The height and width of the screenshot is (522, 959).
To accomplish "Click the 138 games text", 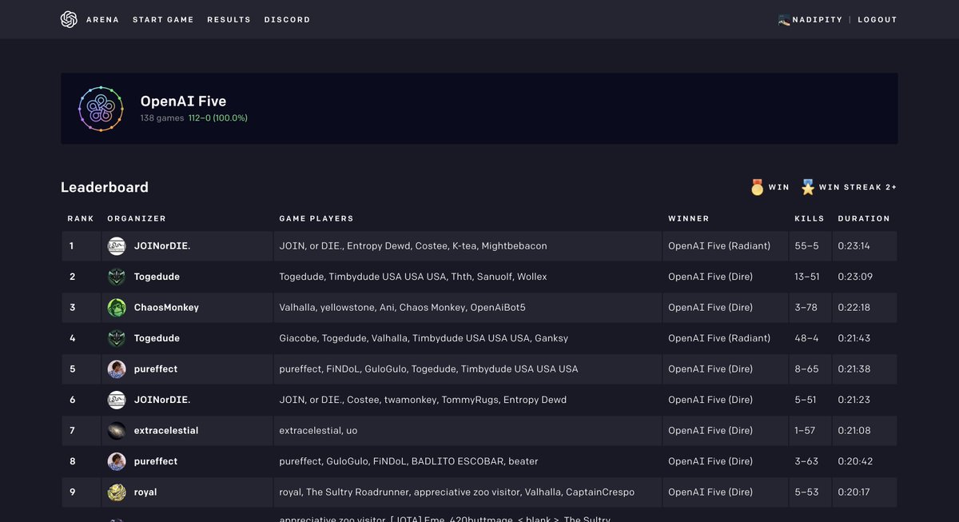I will 162,118.
